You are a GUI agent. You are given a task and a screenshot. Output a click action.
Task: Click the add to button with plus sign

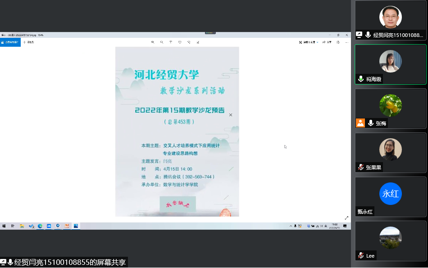coord(28,42)
